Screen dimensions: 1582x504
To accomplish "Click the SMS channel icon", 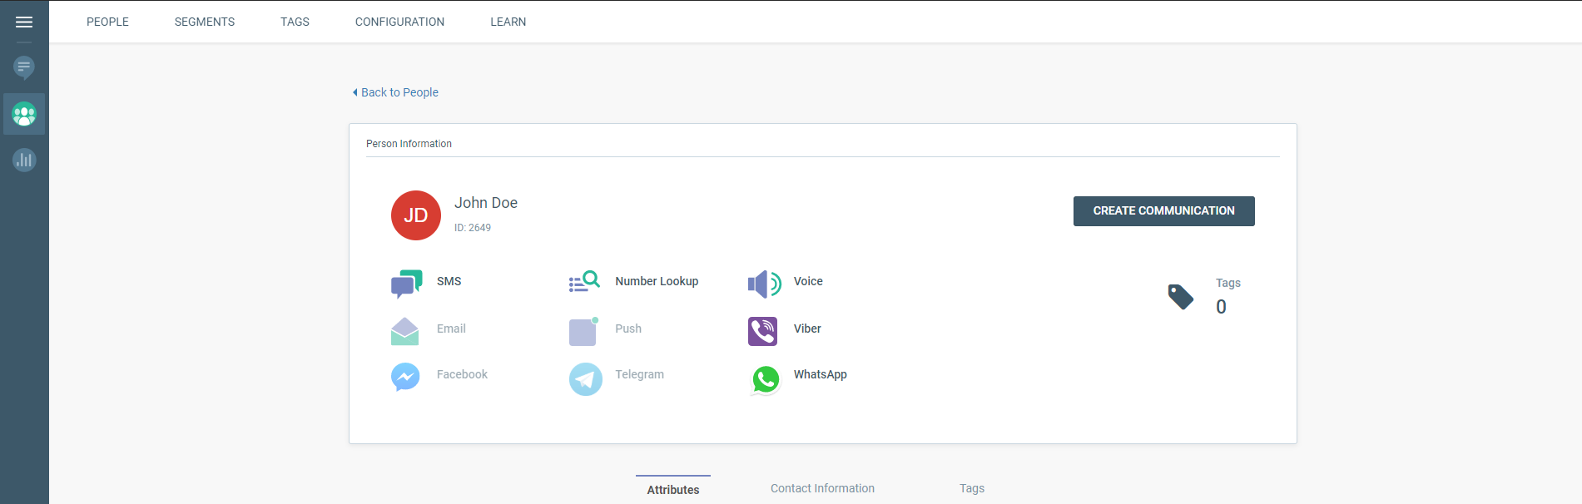I will click(406, 284).
